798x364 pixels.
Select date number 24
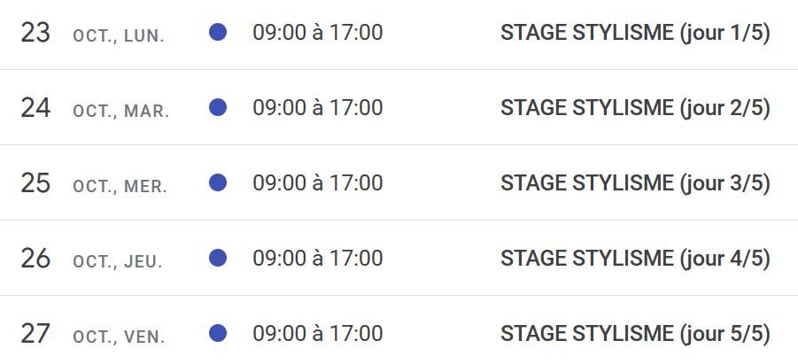(35, 108)
